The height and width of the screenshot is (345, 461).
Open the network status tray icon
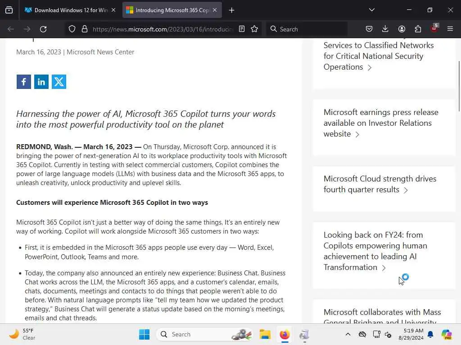click(x=376, y=334)
